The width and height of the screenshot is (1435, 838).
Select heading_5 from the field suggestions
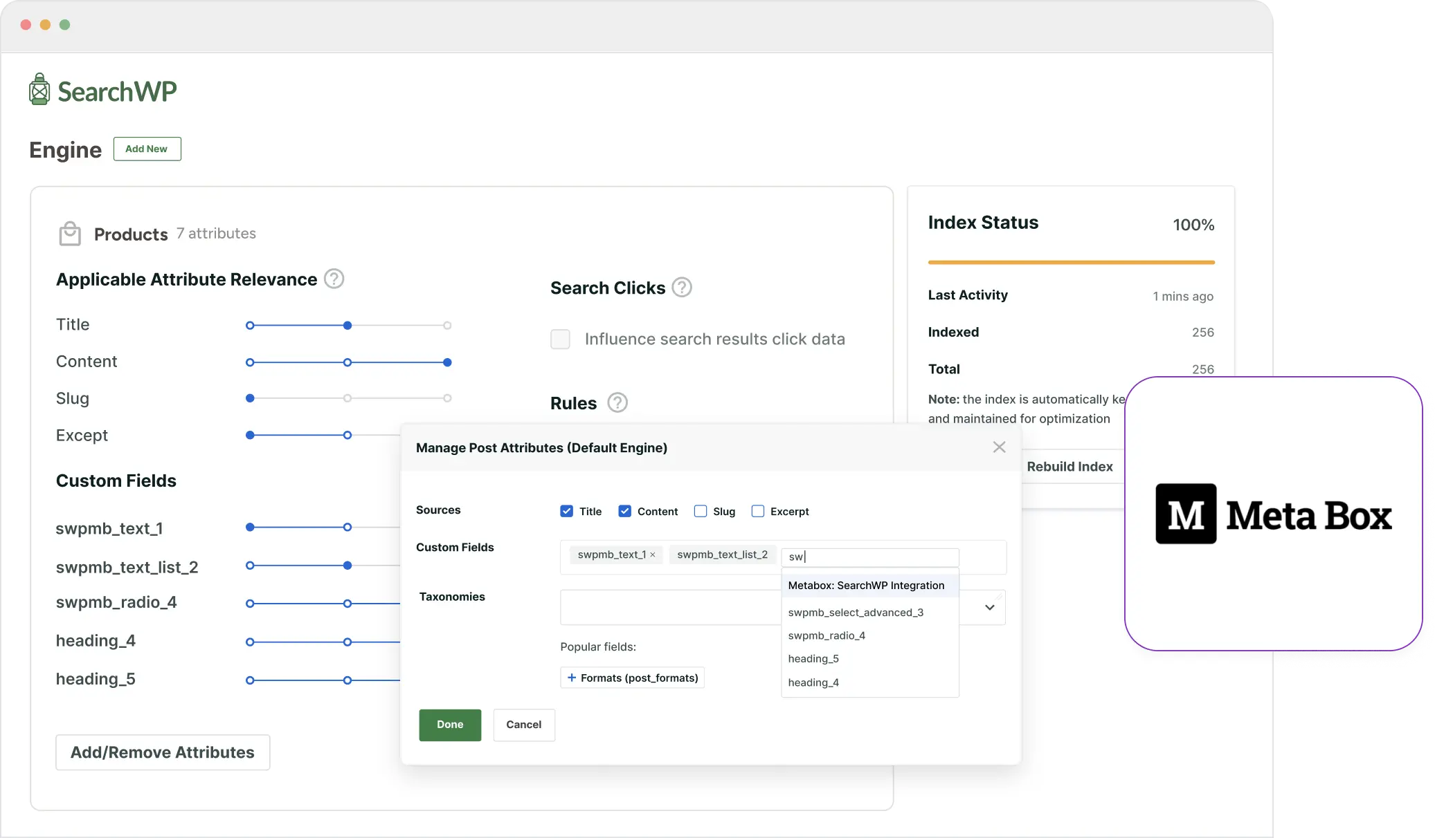[813, 658]
